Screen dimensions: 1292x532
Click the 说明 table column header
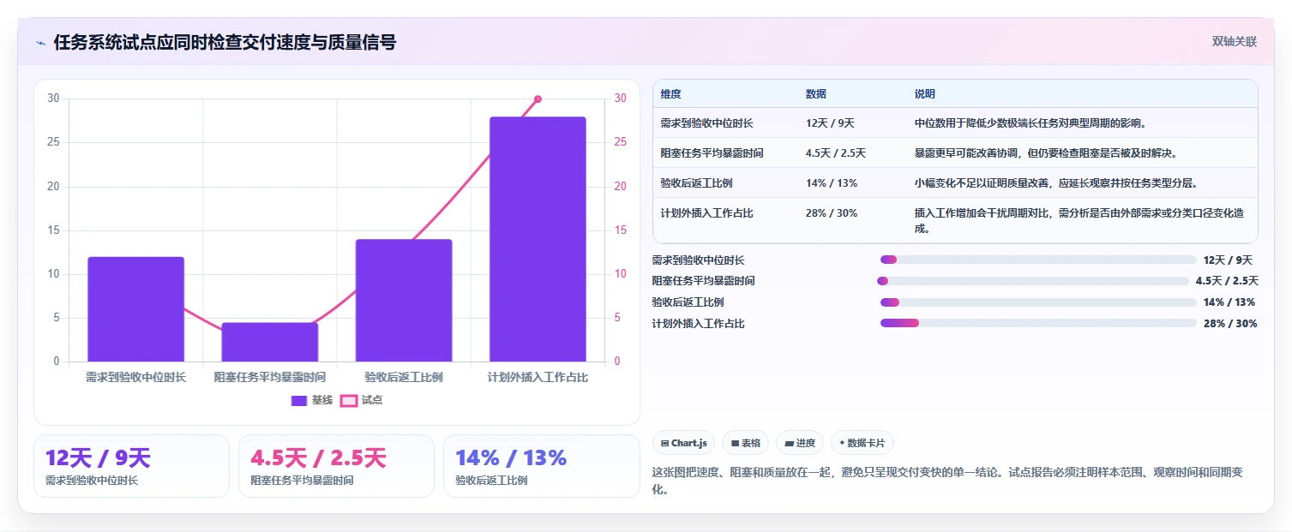pyautogui.click(x=925, y=94)
